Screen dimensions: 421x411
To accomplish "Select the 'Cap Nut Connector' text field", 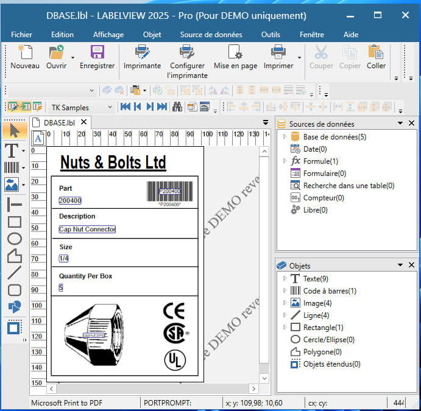I will 87,229.
